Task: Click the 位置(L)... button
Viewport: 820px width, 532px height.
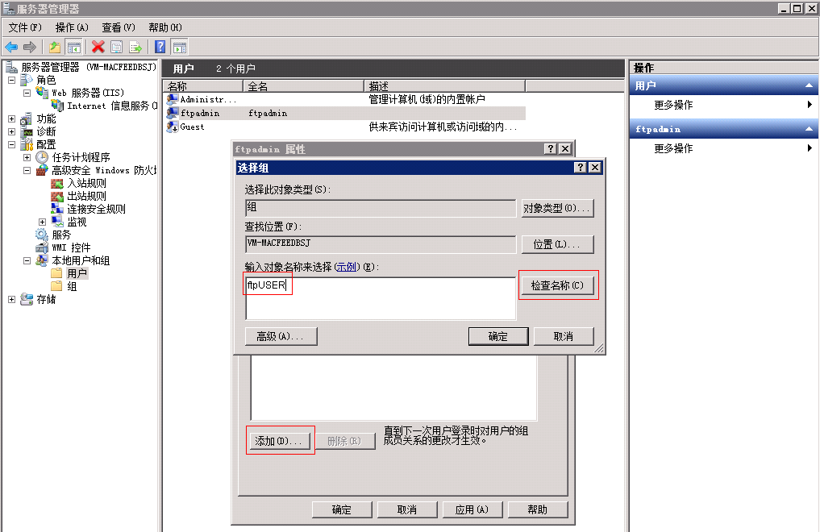Action: (x=557, y=244)
